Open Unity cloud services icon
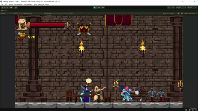Viewport: 198px width, 111px height. [x=11, y=7]
